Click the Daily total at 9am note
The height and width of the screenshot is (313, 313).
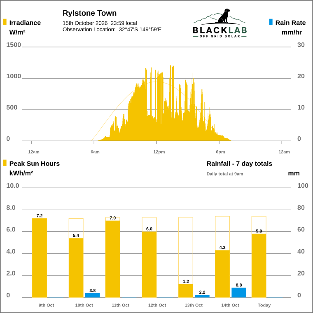[225, 174]
